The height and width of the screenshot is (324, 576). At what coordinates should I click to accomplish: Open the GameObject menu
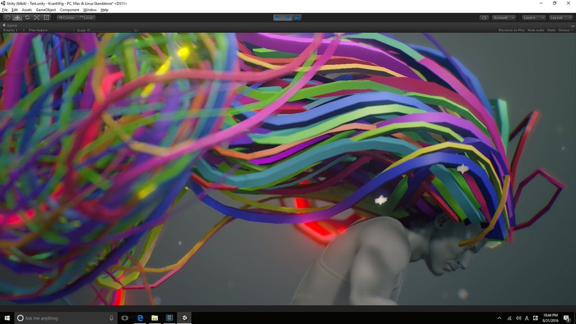coord(46,10)
